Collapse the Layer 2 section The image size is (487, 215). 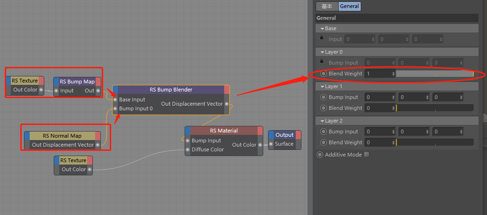point(322,121)
